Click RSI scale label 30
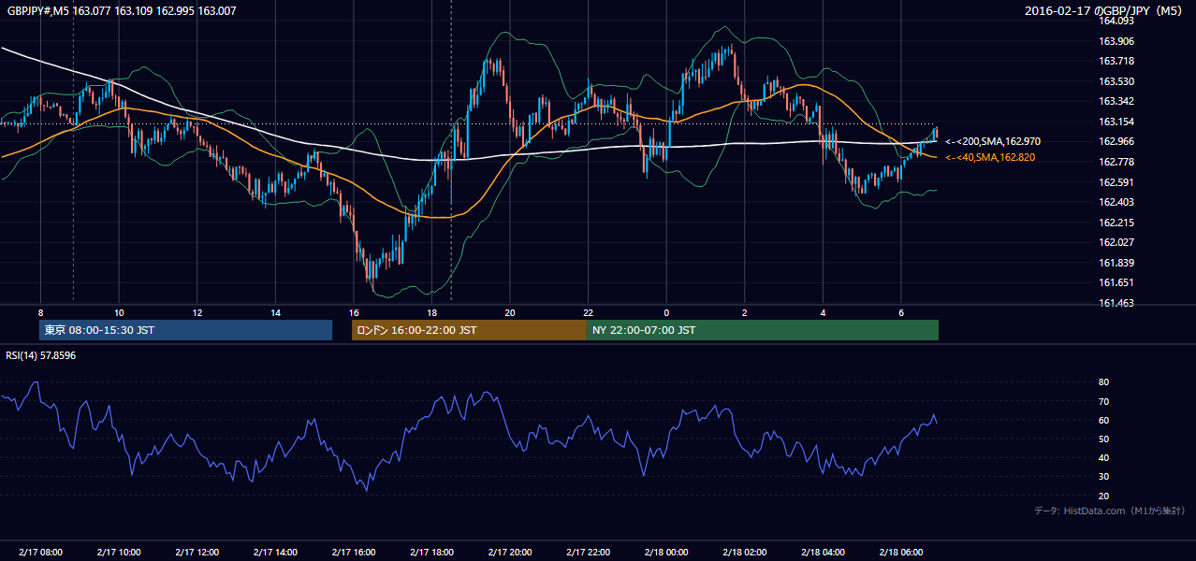 pos(1103,476)
